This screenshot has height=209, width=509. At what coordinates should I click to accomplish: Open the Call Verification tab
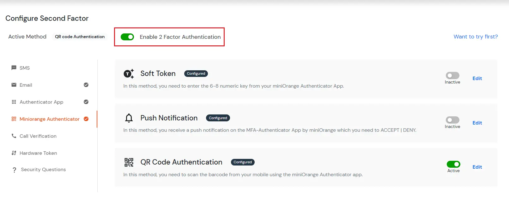pyautogui.click(x=50, y=136)
